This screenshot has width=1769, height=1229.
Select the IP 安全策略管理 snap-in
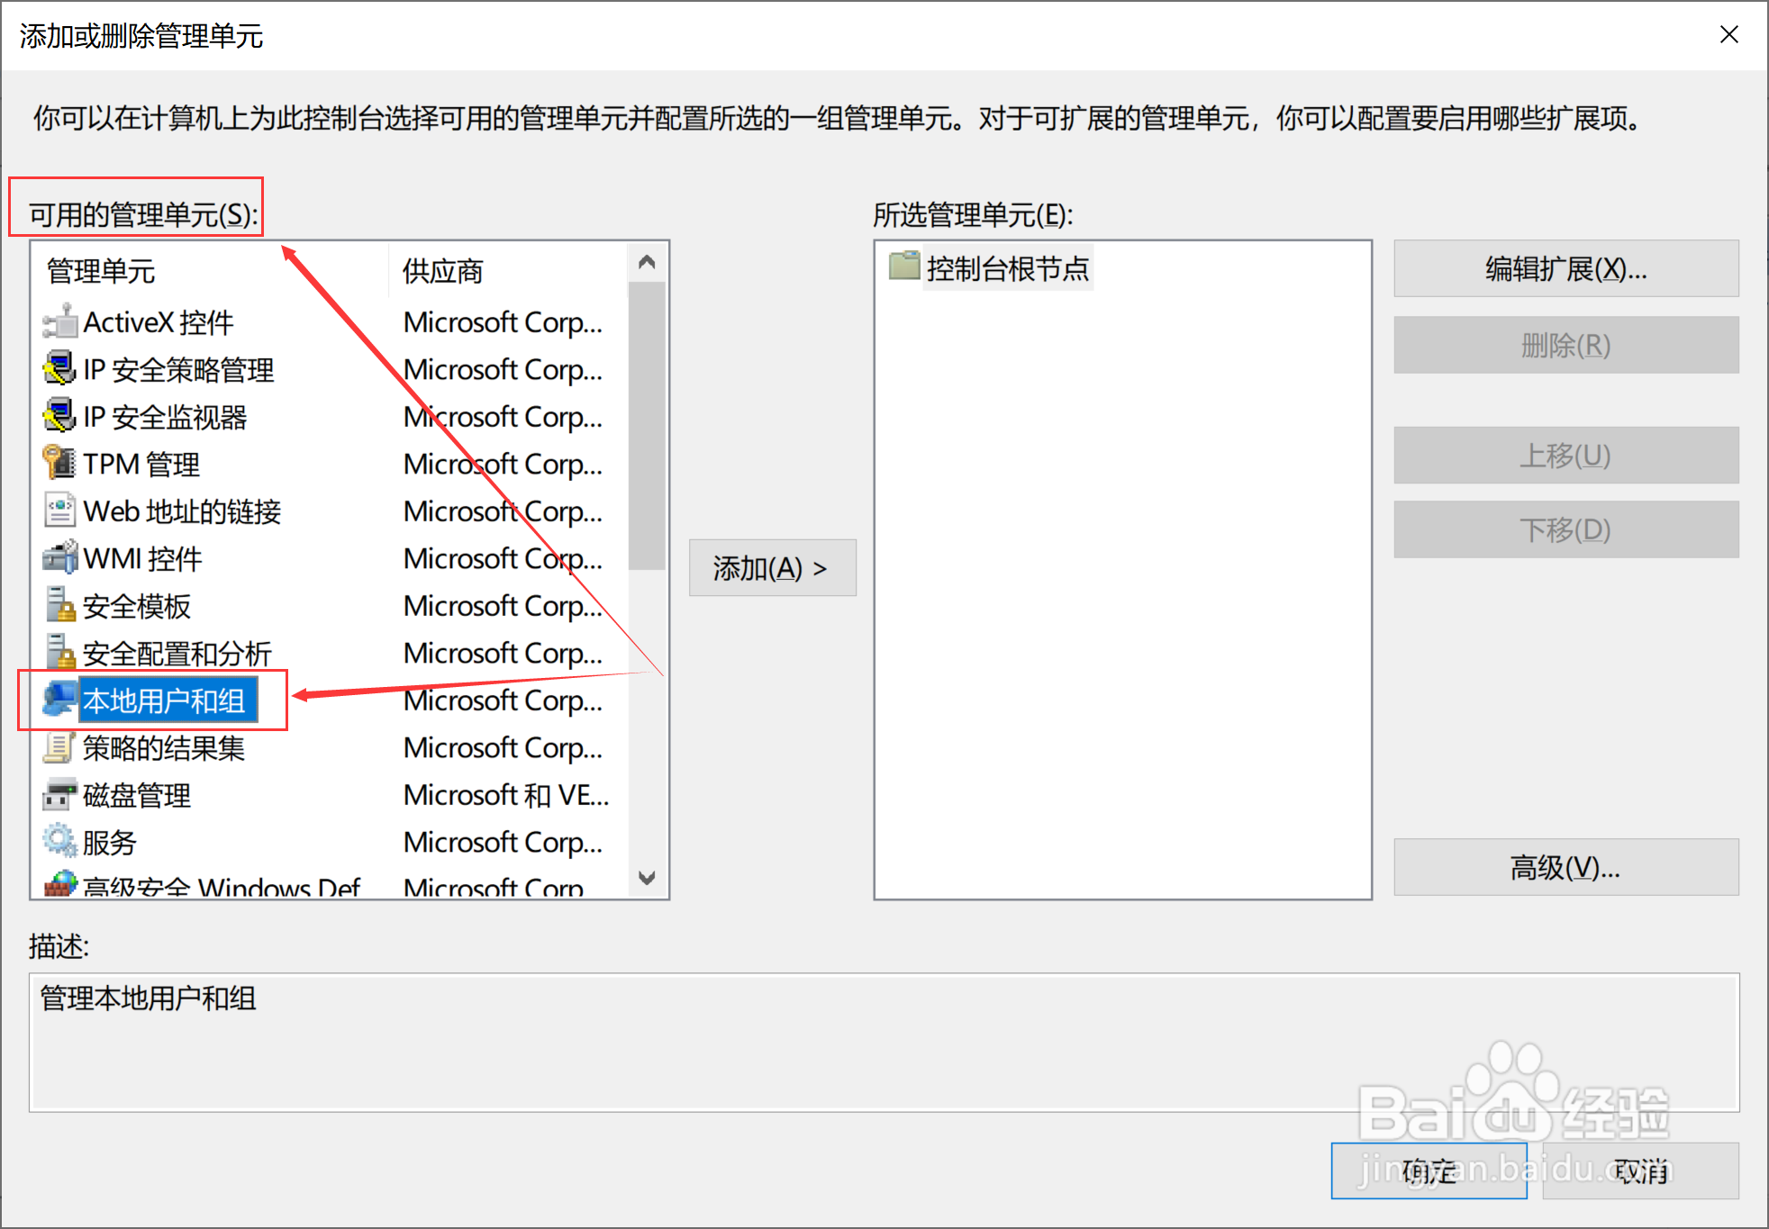(177, 370)
